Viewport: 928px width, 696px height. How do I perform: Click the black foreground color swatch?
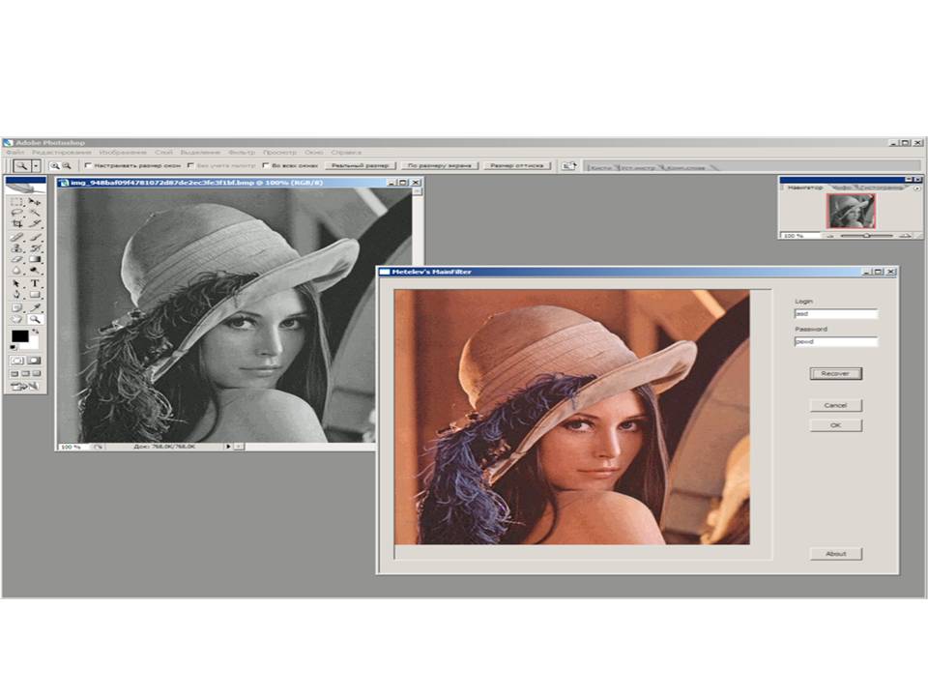[x=18, y=336]
